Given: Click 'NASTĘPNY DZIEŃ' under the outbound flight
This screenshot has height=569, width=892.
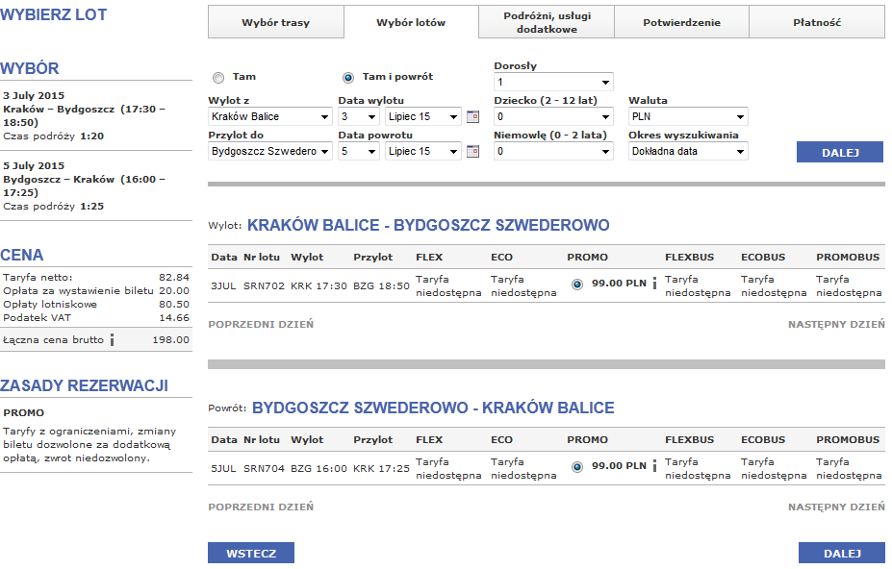Looking at the screenshot, I should click(836, 324).
